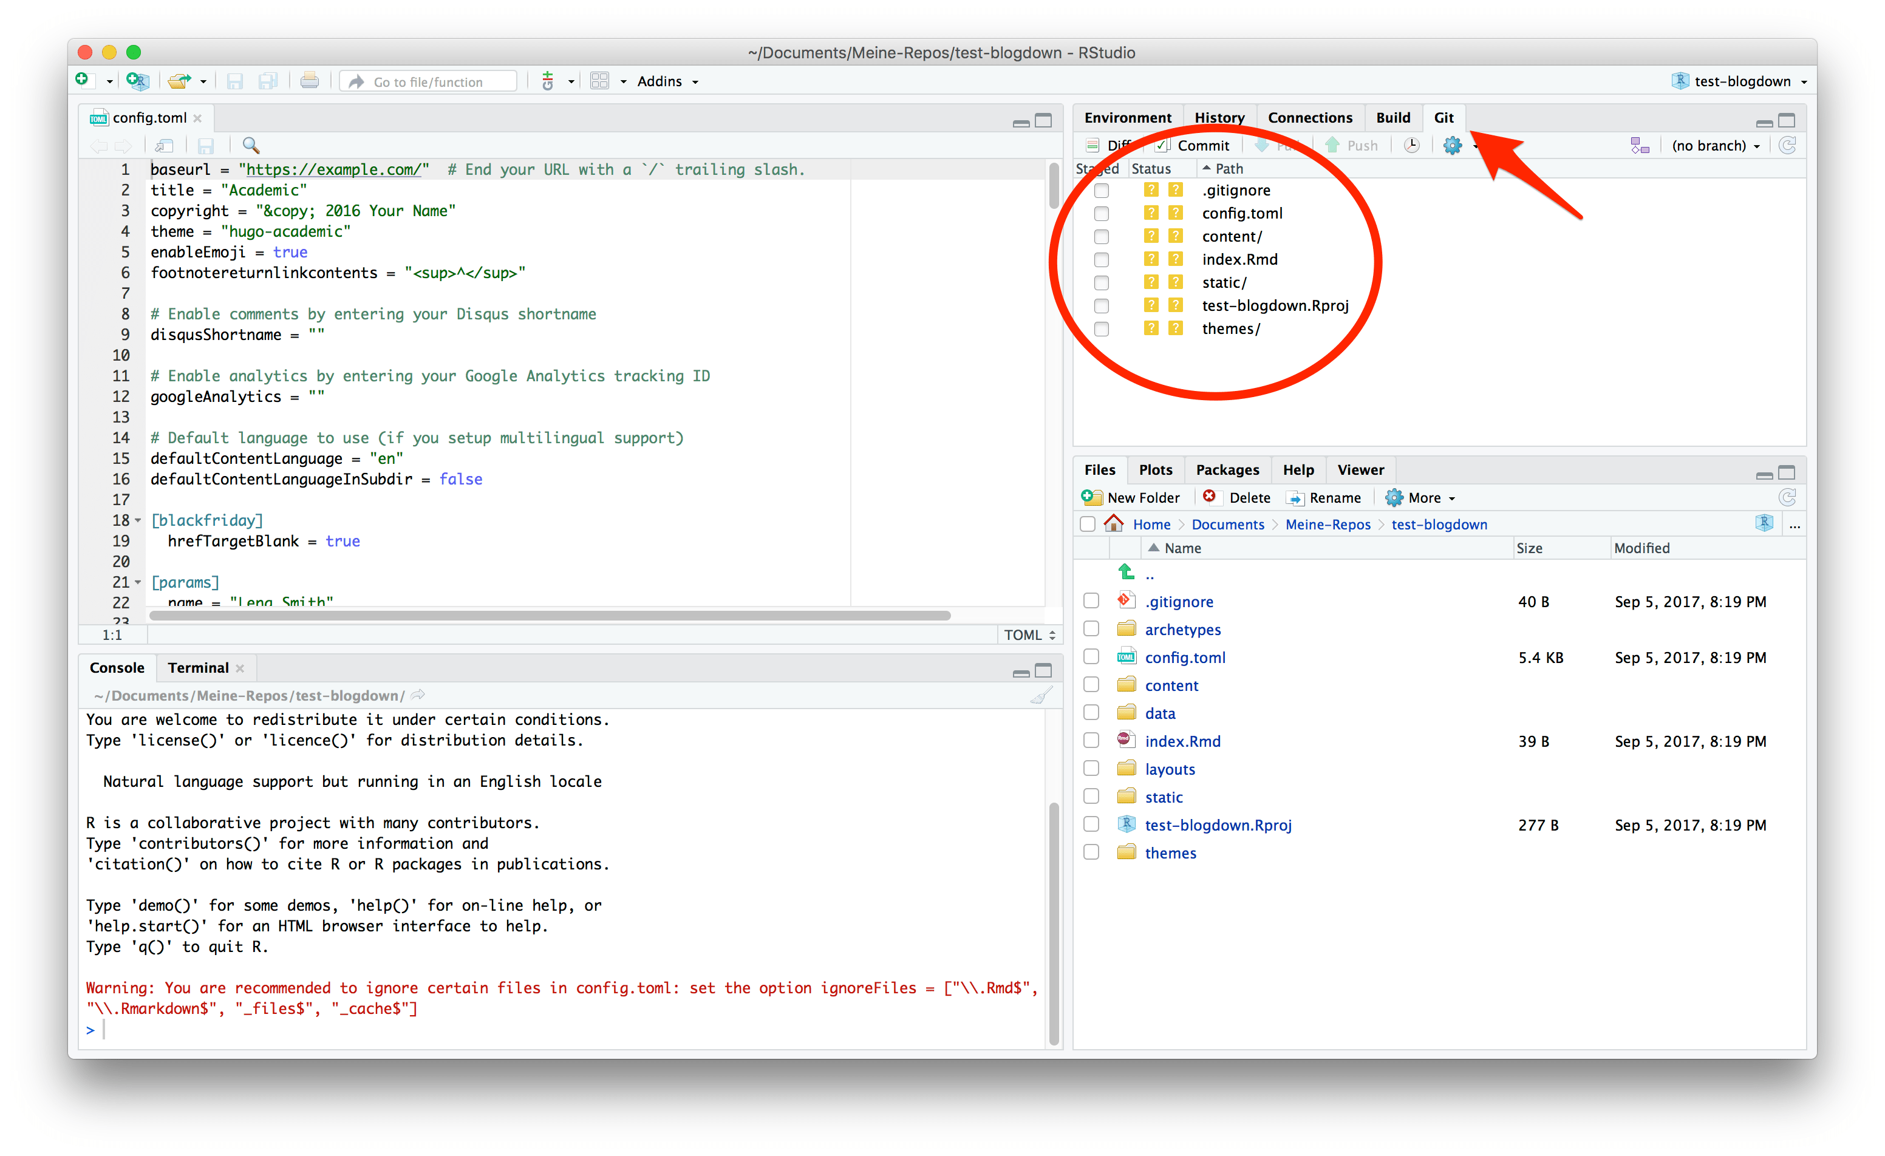The width and height of the screenshot is (1885, 1156).
Task: Switch to the Terminal tab
Action: (x=198, y=667)
